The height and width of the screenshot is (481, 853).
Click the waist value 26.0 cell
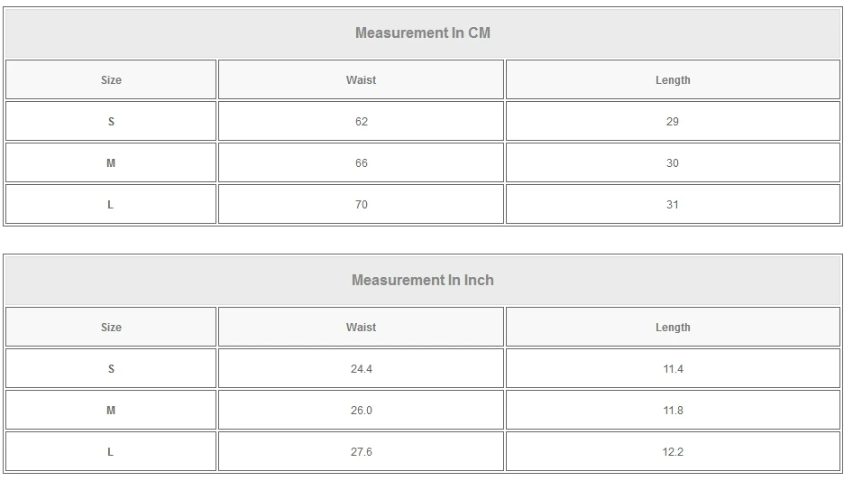coord(361,411)
